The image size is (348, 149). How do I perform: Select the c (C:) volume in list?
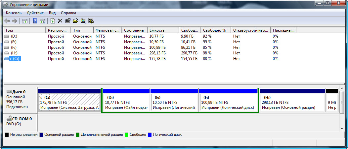15,59
